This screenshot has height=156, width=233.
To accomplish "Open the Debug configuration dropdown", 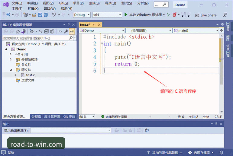I will pyautogui.click(x=82, y=15).
